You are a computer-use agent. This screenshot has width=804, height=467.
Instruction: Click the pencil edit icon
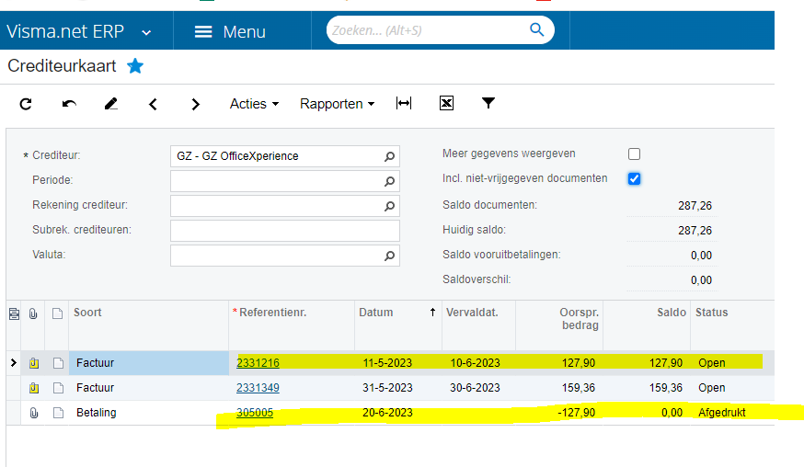110,104
